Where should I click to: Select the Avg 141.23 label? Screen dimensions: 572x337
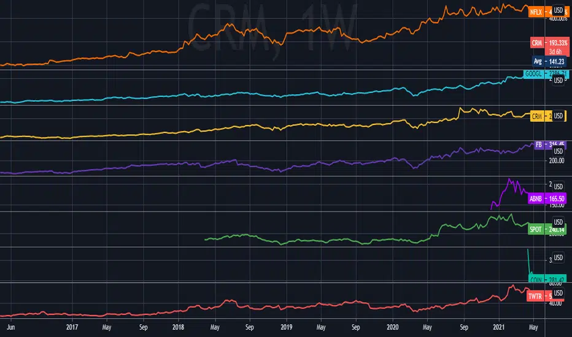pyautogui.click(x=551, y=61)
